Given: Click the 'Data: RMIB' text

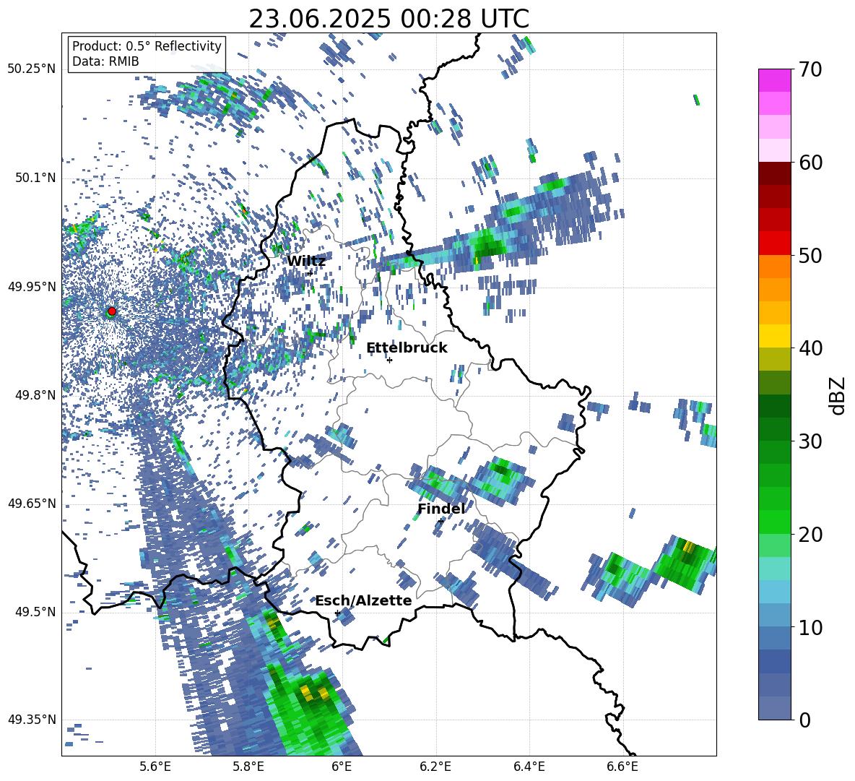Looking at the screenshot, I should tap(105, 61).
